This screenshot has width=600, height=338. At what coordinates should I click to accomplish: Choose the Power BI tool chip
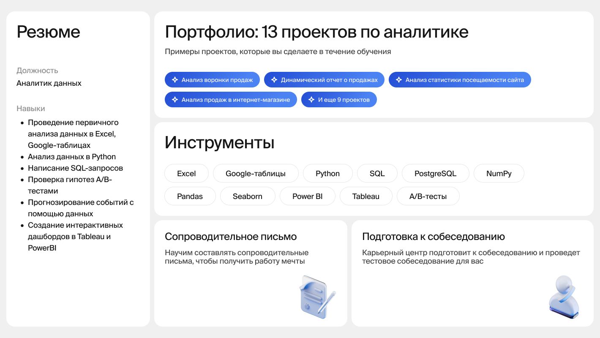click(307, 196)
